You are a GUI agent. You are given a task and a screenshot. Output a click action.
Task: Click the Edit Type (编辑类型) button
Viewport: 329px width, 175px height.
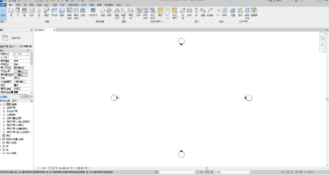click(x=26, y=47)
